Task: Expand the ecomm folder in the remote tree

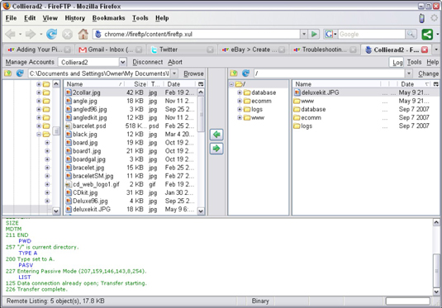Action: tap(240, 101)
